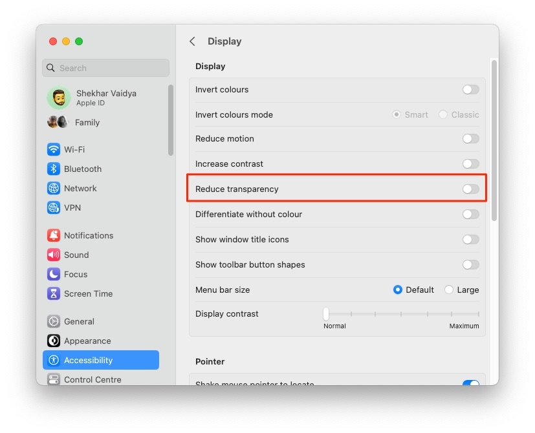Open VPN settings label

point(72,207)
